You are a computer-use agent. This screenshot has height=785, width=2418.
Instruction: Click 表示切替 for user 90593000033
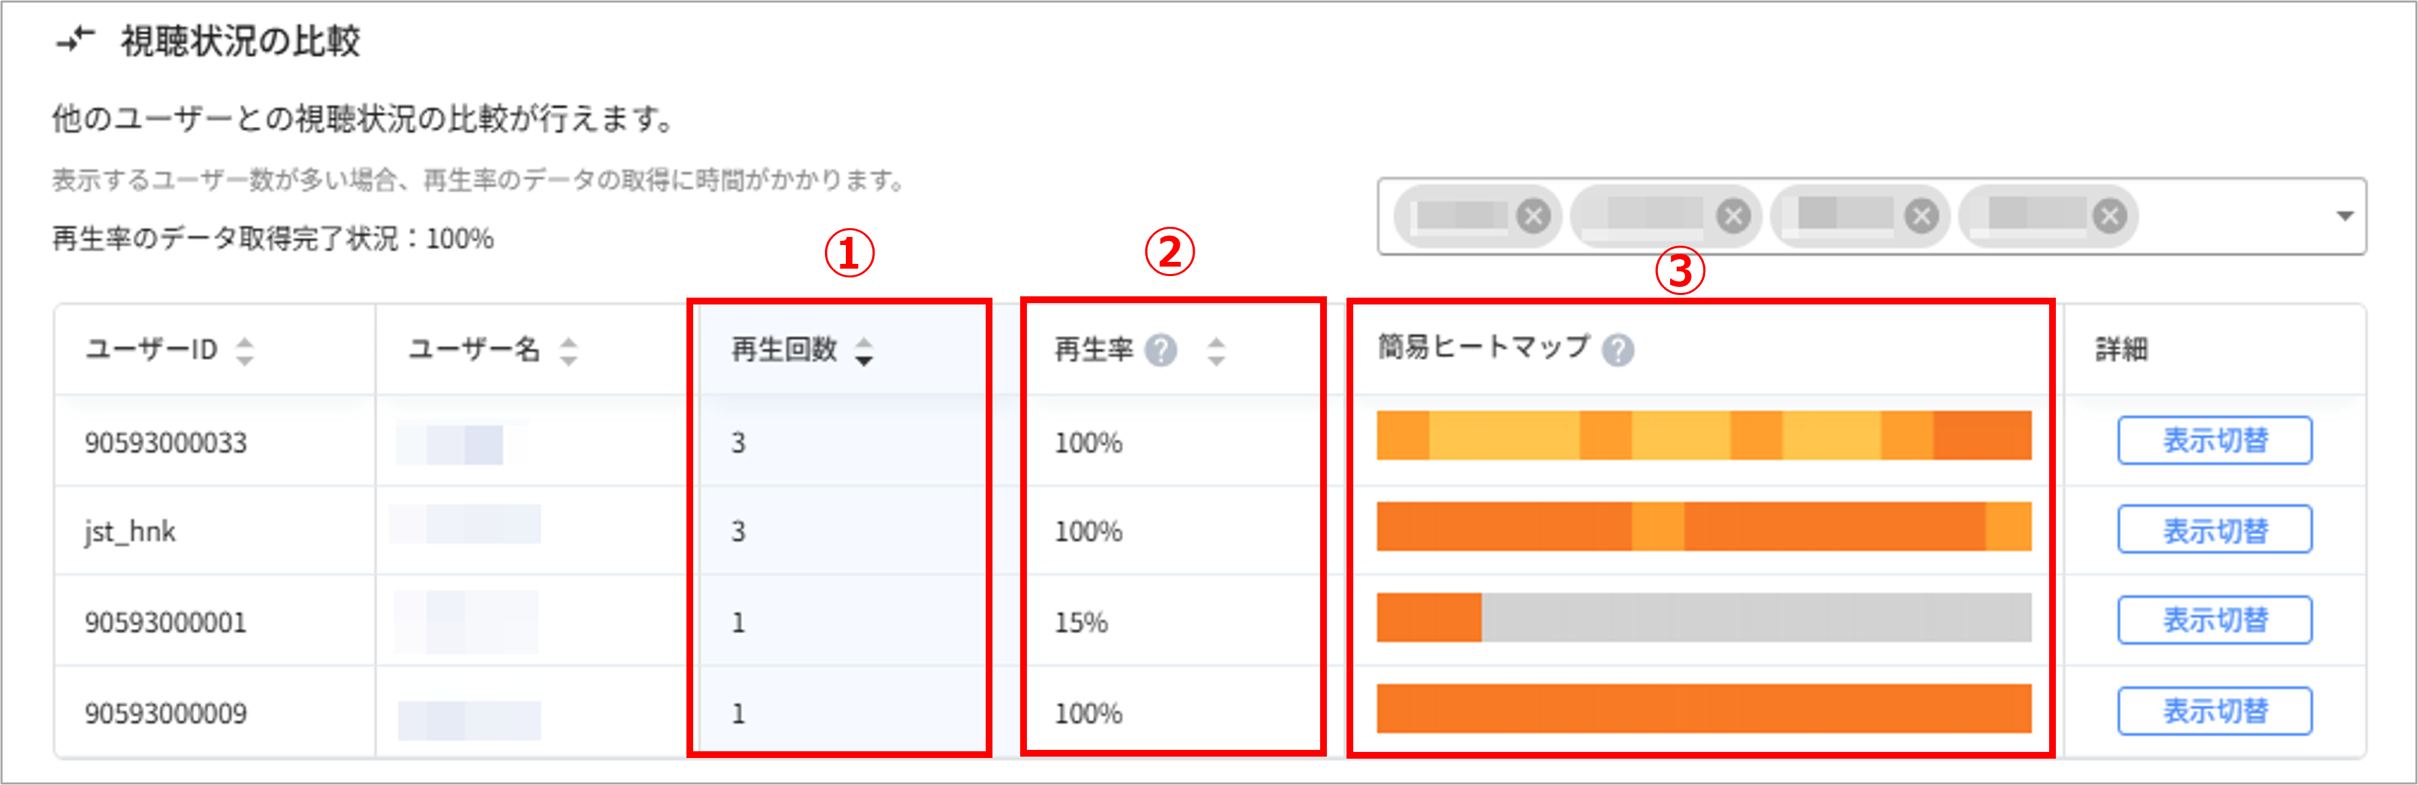(x=2215, y=440)
